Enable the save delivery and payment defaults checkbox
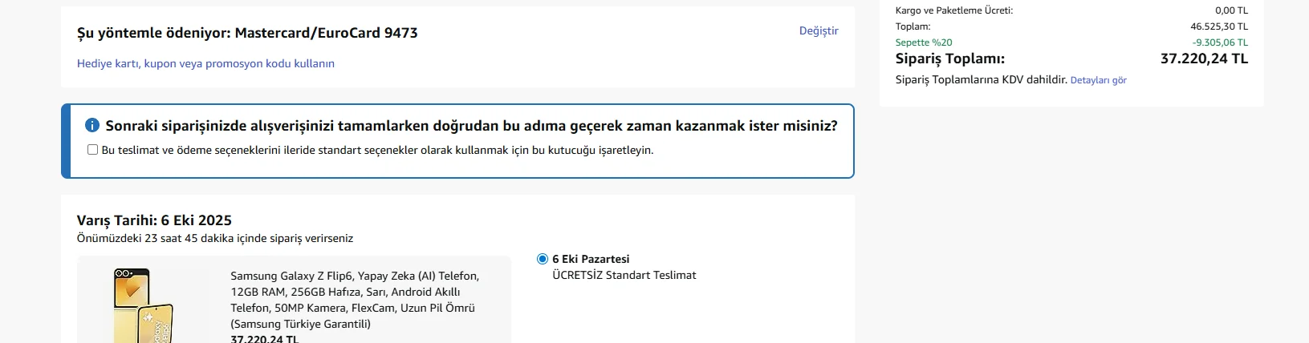This screenshot has width=1309, height=343. 93,150
